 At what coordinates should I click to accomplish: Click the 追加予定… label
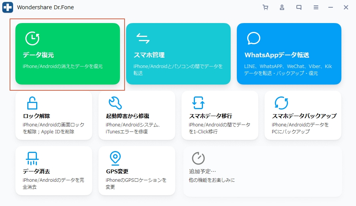202,171
